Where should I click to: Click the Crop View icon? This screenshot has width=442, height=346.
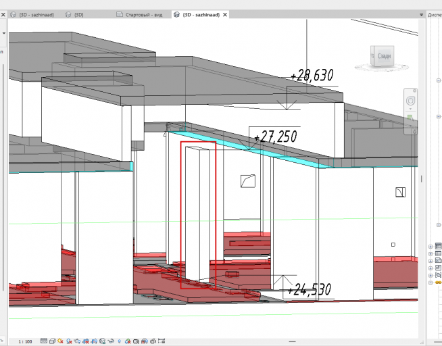coord(86,341)
